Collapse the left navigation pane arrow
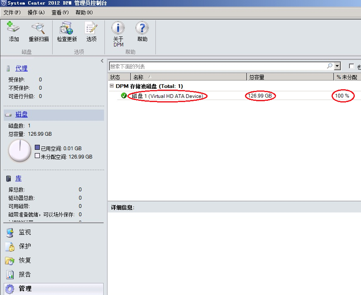This screenshot has width=361, height=295. tap(102, 61)
